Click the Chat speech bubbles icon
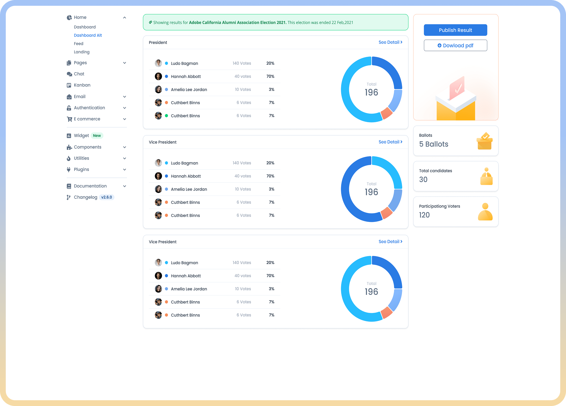This screenshot has height=406, width=566. 69,74
